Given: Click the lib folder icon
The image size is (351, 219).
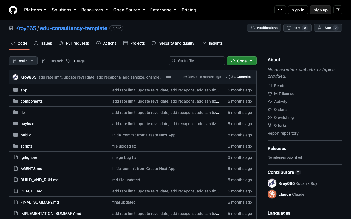Looking at the screenshot, I should pyautogui.click(x=16, y=113).
